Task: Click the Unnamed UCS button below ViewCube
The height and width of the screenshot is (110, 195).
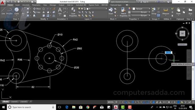Action: pyautogui.click(x=182, y=44)
